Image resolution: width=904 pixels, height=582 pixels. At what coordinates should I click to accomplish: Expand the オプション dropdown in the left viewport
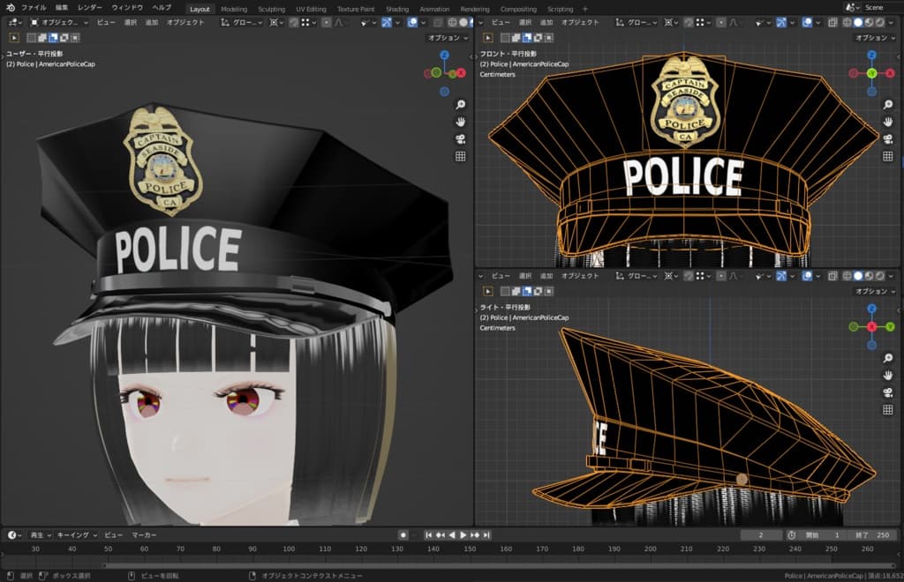point(448,38)
